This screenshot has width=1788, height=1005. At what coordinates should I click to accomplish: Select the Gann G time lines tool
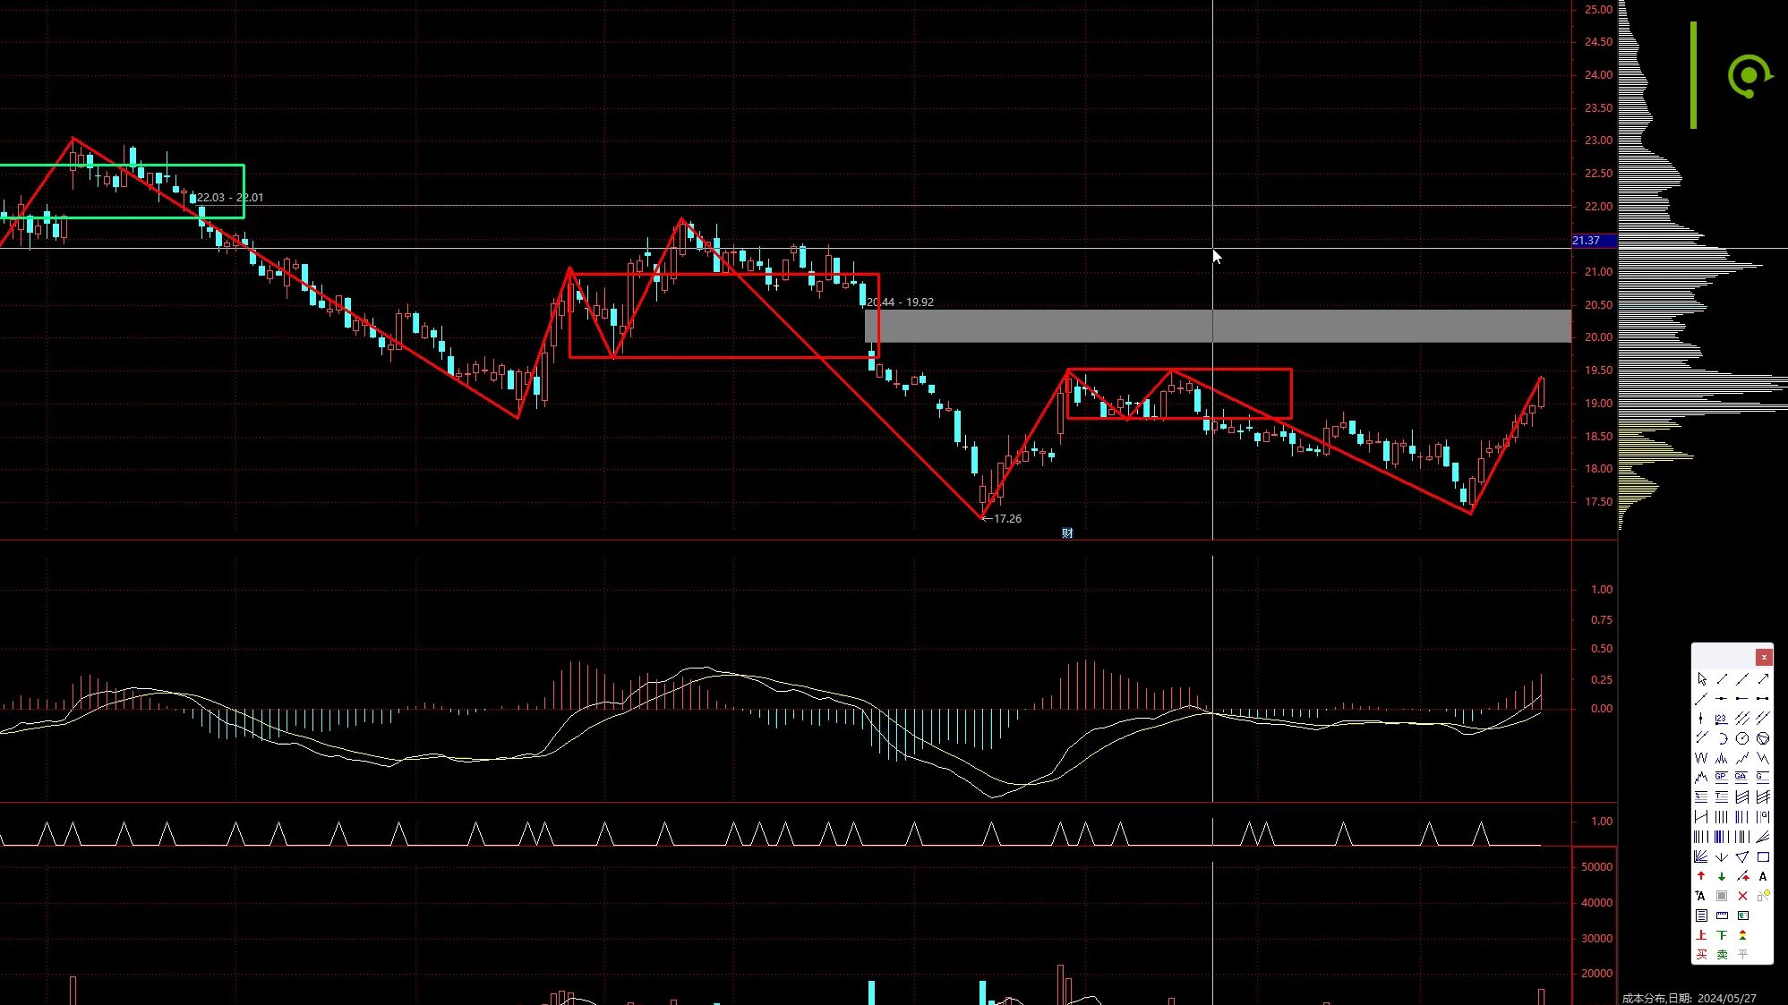1763,817
